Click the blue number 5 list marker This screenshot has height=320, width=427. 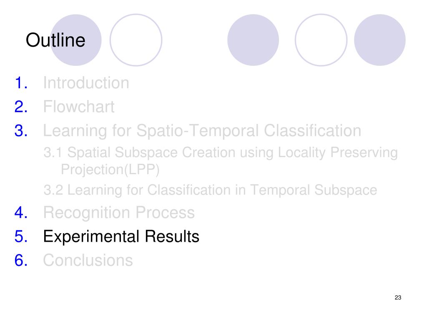(21, 236)
